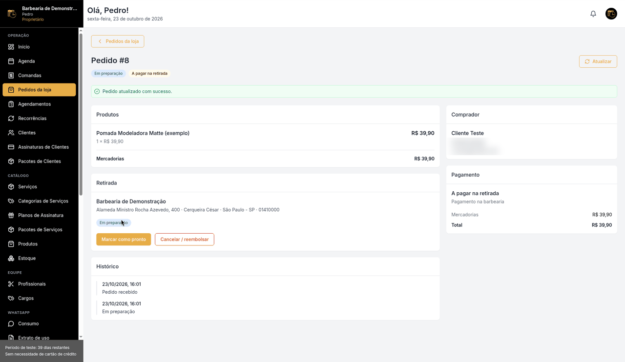Click the Planos de Assinatura gift icon
Image resolution: width=625 pixels, height=362 pixels.
coord(11,215)
